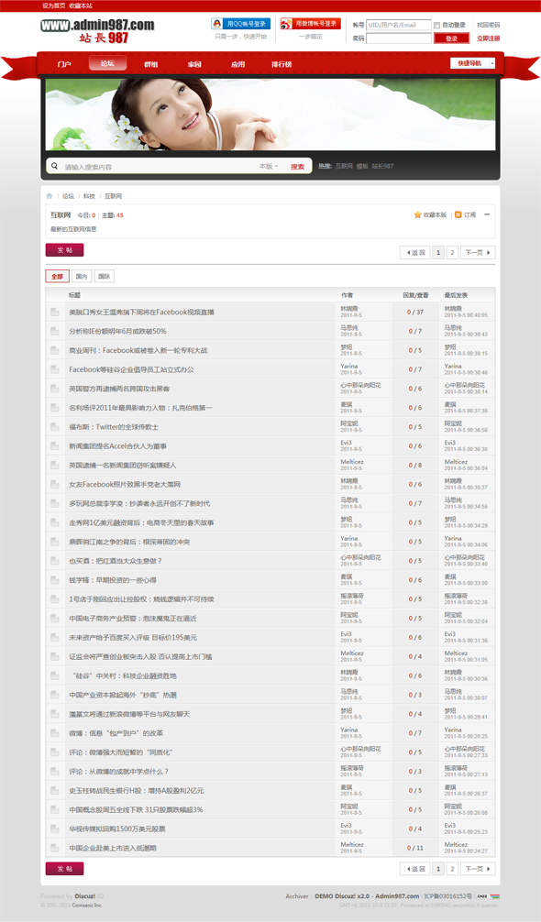Open the 快捷导航 dropdown
The height and width of the screenshot is (922, 541).
[473, 63]
